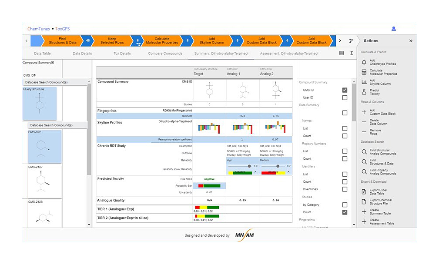This screenshot has height=265, width=439.
Task: Toggle the Studies Count checkbox
Action: (x=345, y=212)
